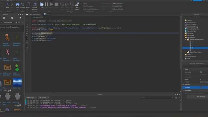Collapse the Attributes properties section
This screenshot has width=208, height=117.
pyautogui.click(x=183, y=90)
